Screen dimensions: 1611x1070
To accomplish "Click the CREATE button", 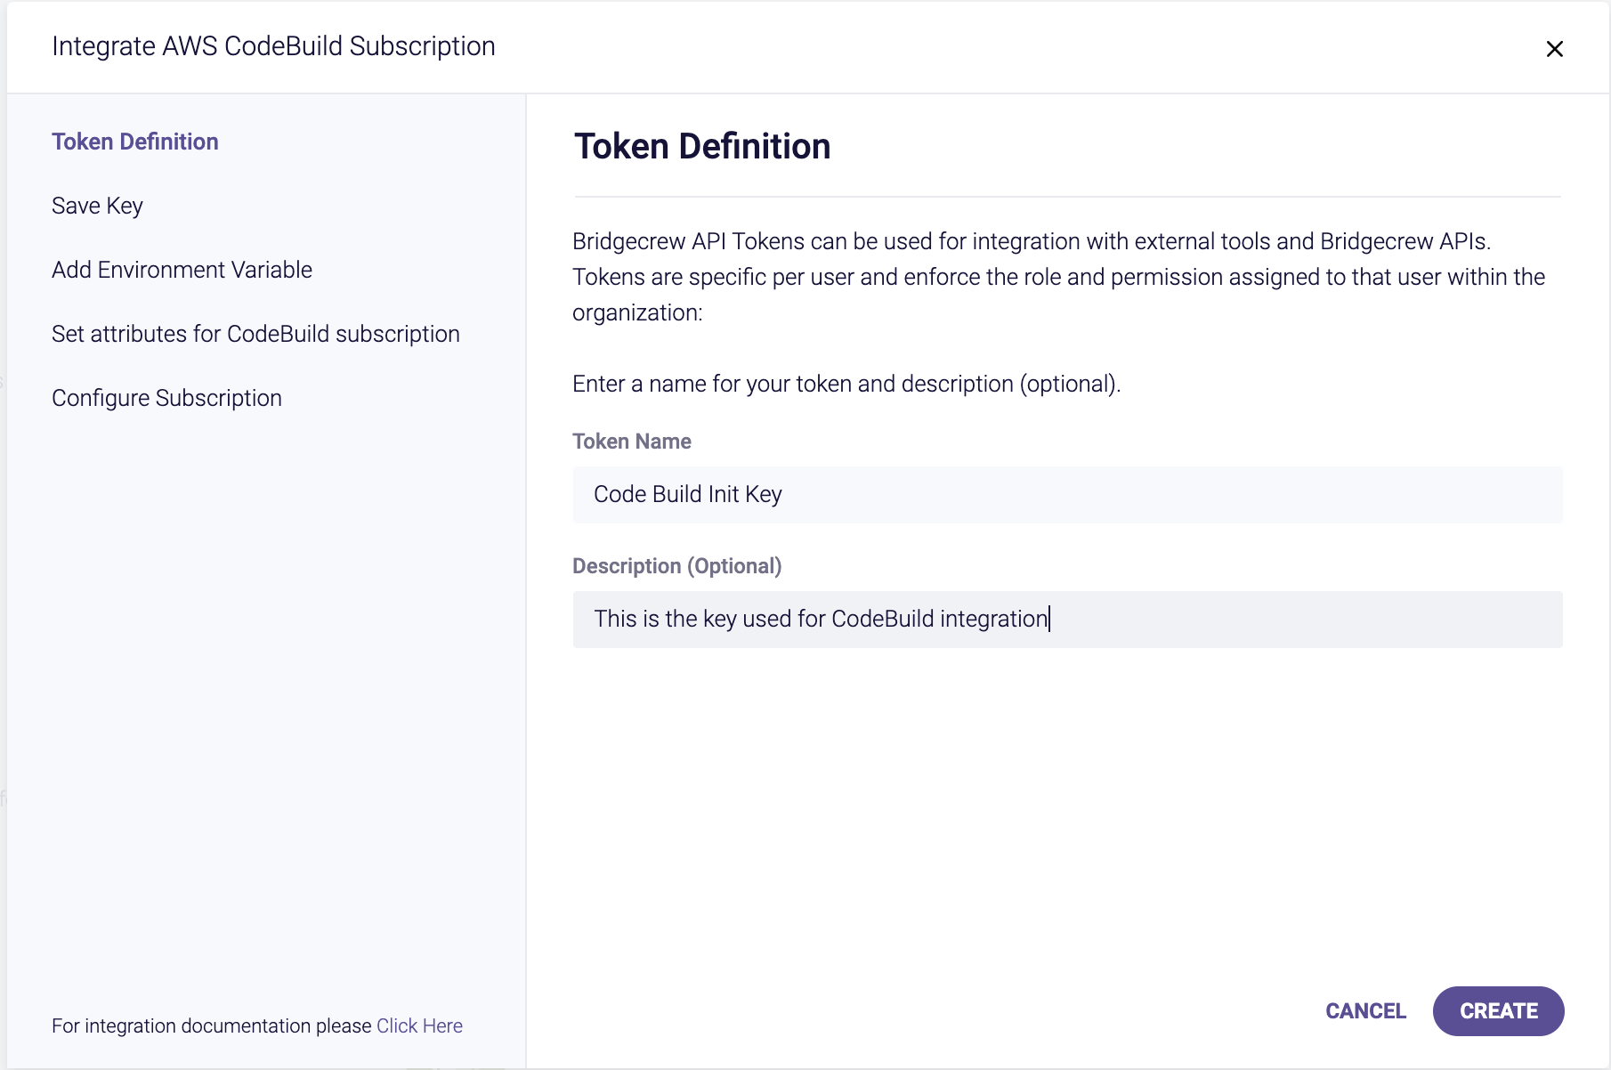I will point(1499,1011).
